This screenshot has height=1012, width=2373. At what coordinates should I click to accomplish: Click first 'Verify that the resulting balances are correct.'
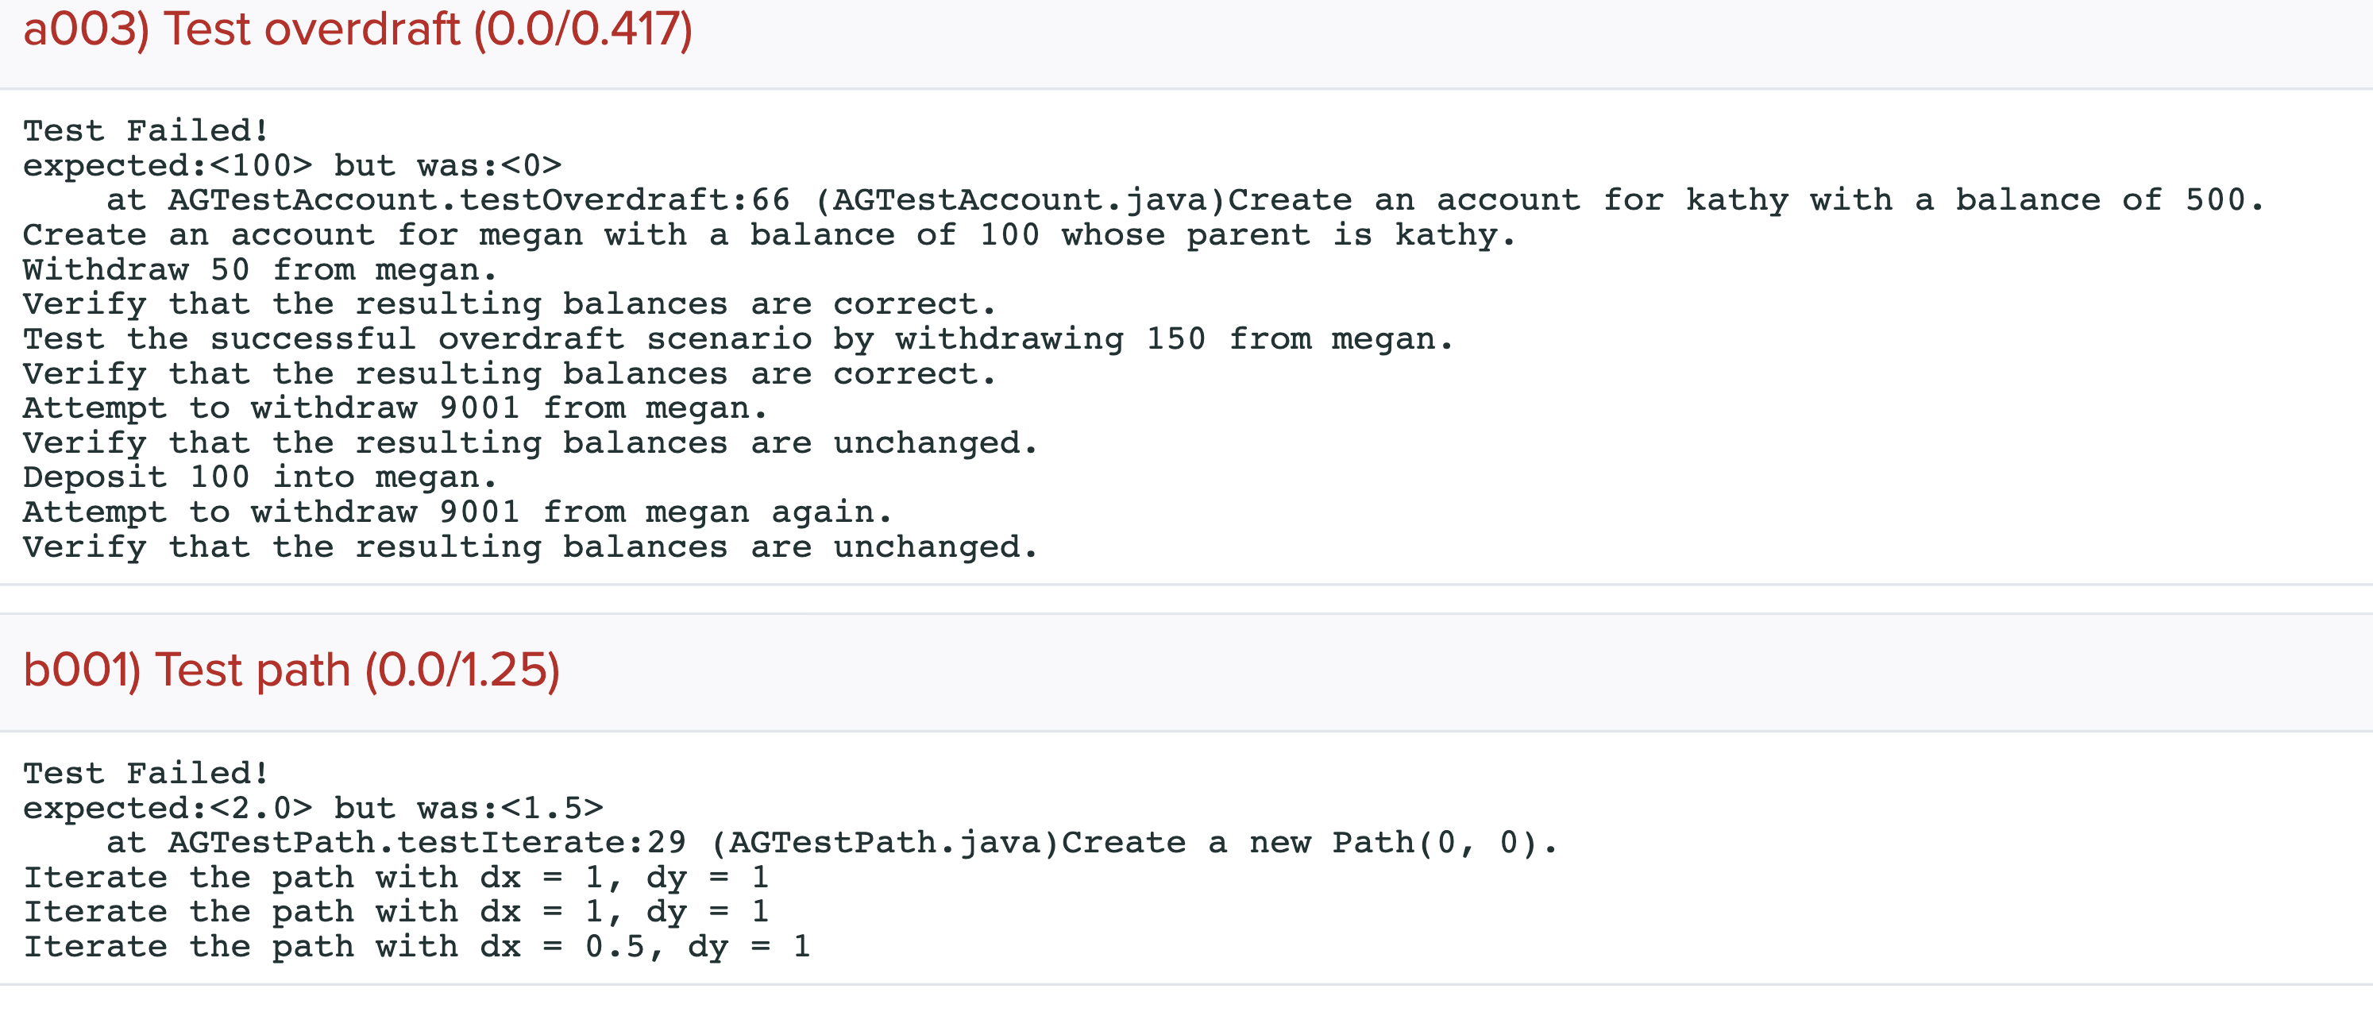pyautogui.click(x=508, y=304)
